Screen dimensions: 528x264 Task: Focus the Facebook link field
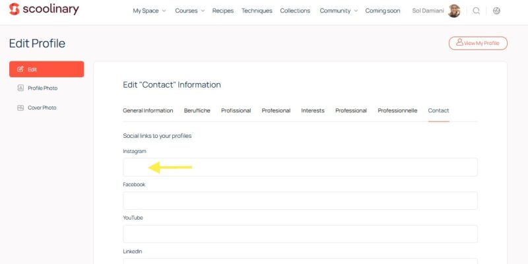click(x=300, y=201)
